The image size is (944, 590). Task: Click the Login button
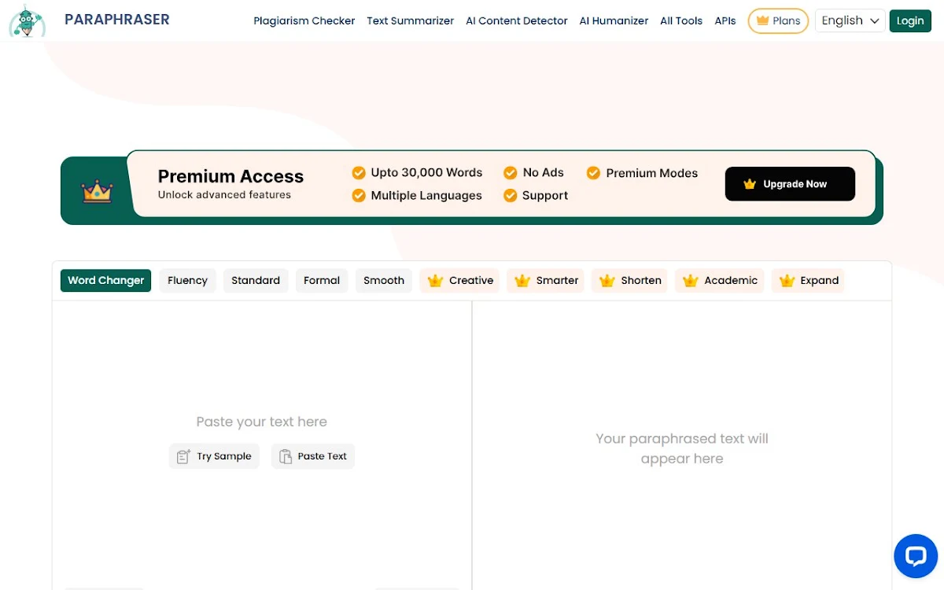tap(910, 21)
